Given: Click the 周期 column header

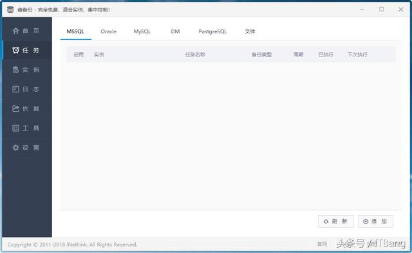Looking at the screenshot, I should tap(298, 55).
